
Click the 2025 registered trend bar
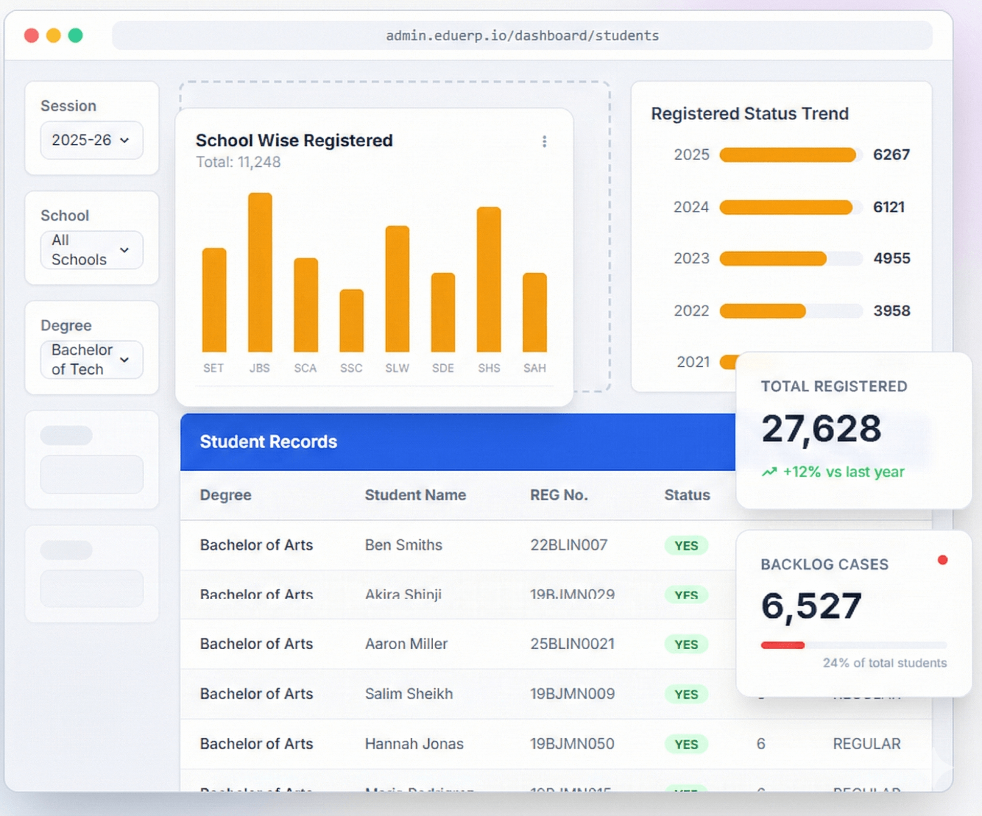[x=787, y=155]
